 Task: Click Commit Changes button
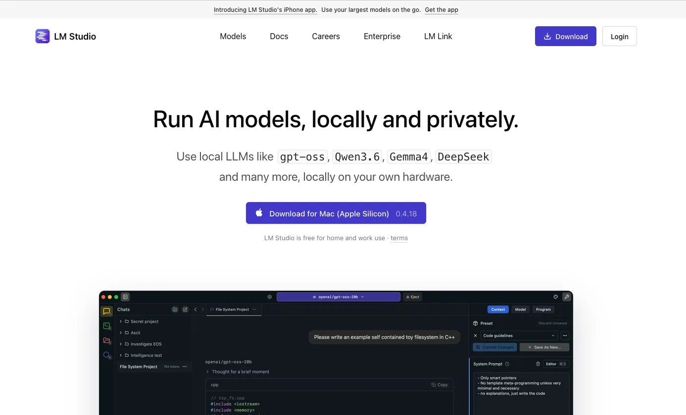pos(495,347)
